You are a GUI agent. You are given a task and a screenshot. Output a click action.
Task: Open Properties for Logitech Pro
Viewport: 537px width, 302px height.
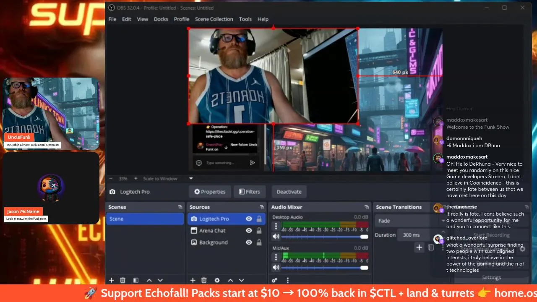(210, 192)
